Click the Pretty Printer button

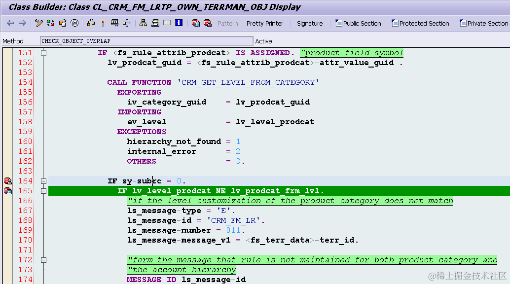pos(265,24)
